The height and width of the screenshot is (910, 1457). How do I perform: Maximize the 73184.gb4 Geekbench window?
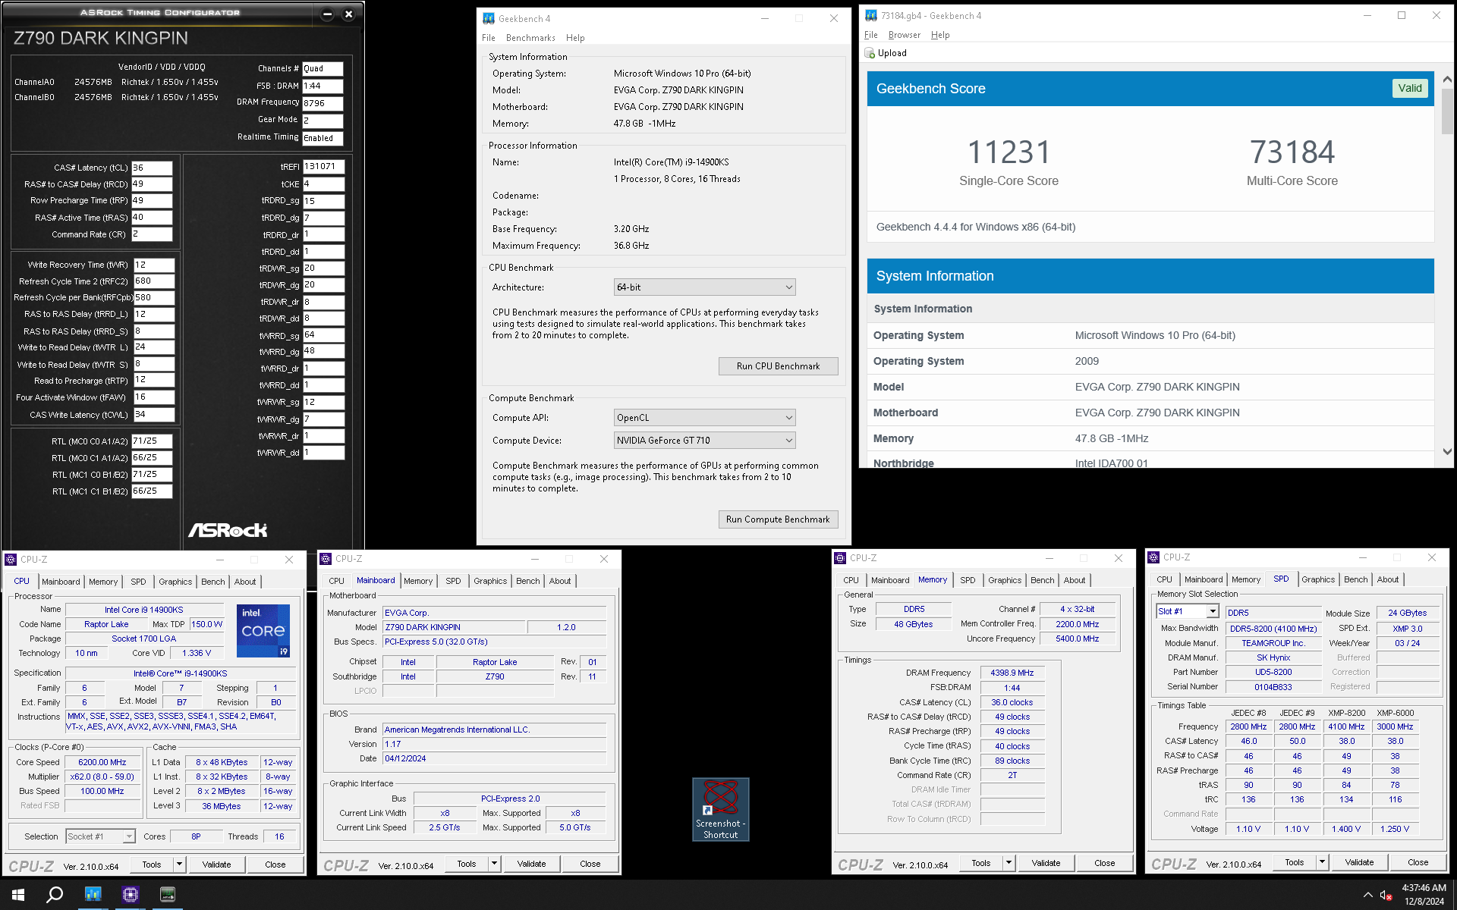[x=1402, y=15]
